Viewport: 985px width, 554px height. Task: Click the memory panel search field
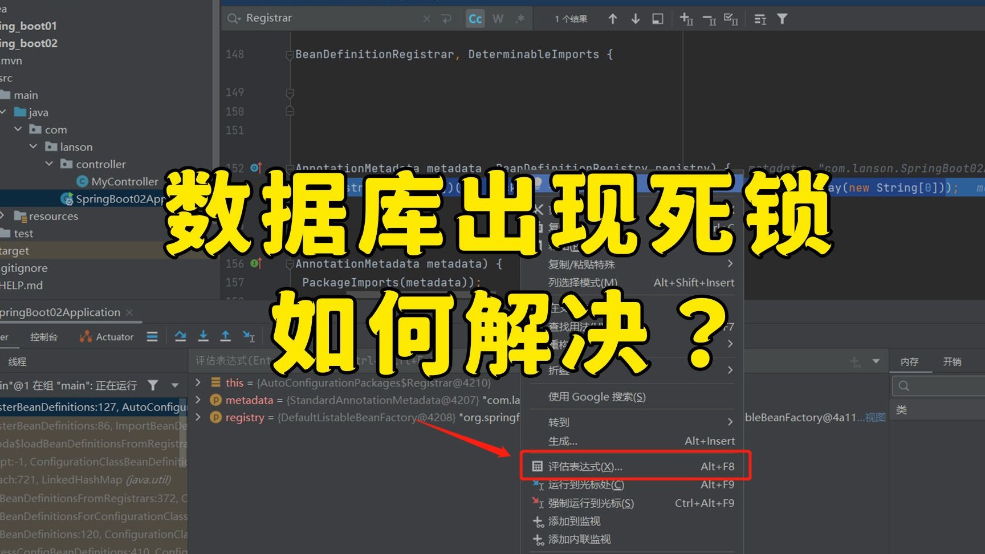tap(938, 386)
